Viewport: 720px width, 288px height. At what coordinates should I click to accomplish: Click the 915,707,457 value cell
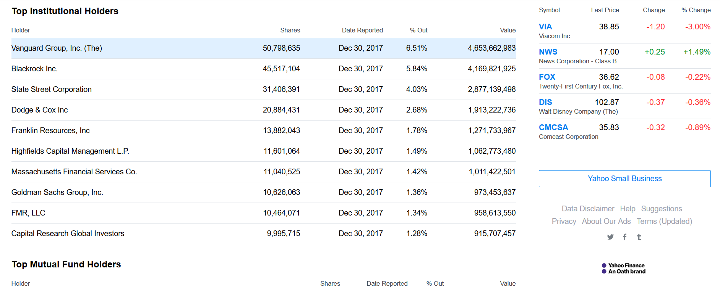point(495,233)
